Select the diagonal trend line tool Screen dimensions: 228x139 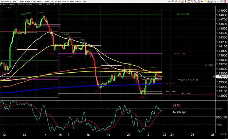tap(196, 1)
